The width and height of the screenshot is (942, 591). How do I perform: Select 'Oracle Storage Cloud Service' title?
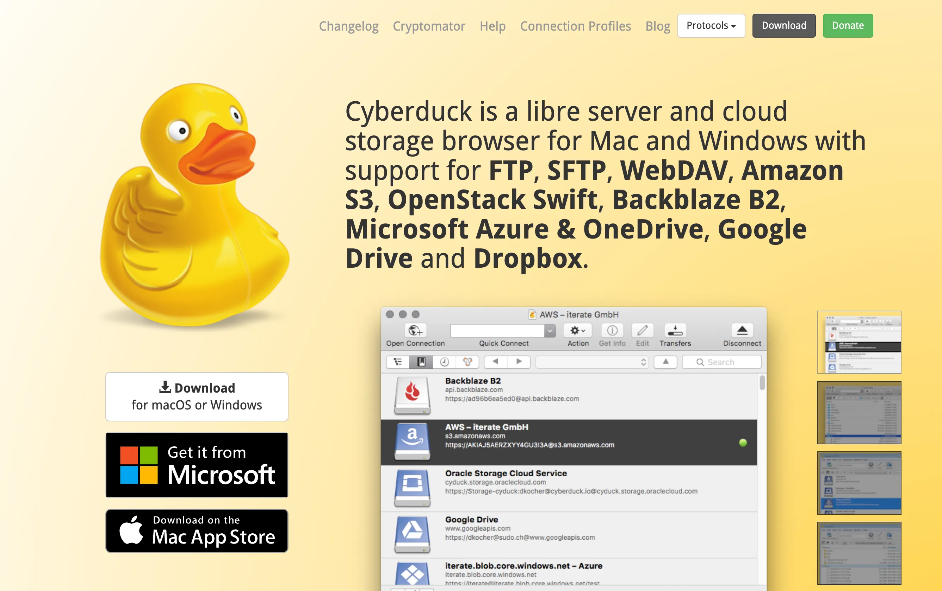pyautogui.click(x=506, y=473)
